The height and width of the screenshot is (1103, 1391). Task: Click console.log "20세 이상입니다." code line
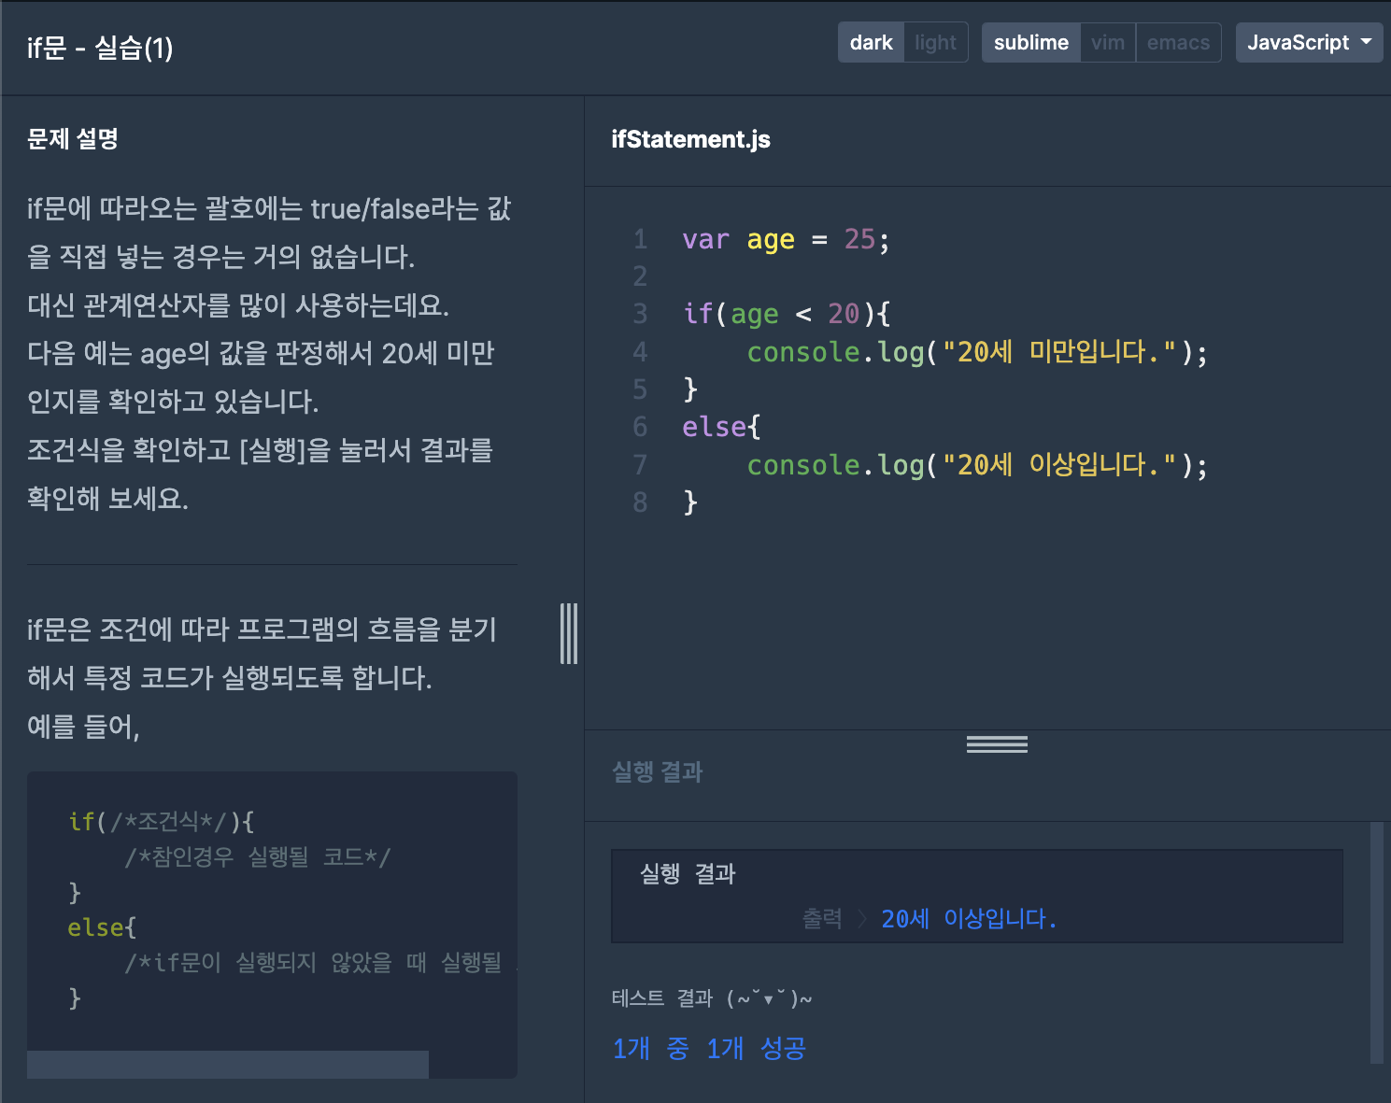[x=977, y=465]
